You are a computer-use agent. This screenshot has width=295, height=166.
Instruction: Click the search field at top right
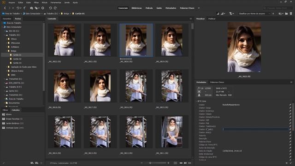[x=277, y=8]
